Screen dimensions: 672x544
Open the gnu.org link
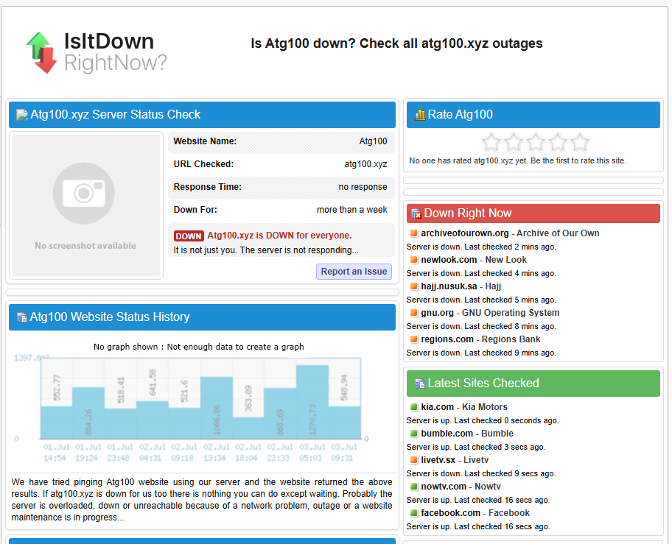(437, 313)
